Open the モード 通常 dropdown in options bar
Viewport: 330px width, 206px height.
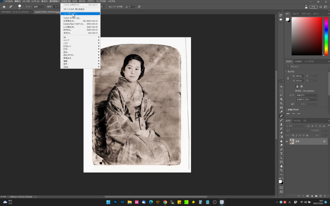pyautogui.click(x=39, y=7)
